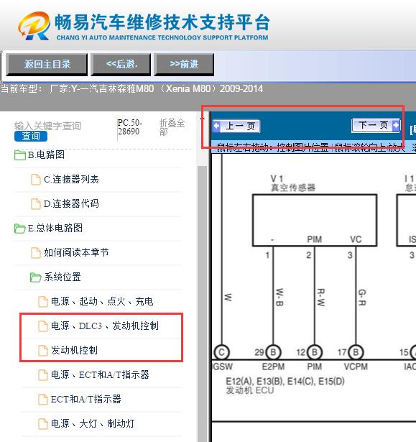The height and width of the screenshot is (442, 416).
Task: Click the tree scrollbar up arrow
Action: point(202,119)
